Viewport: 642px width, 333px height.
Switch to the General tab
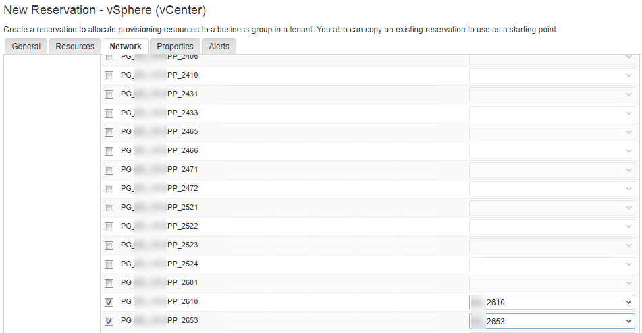(26, 47)
